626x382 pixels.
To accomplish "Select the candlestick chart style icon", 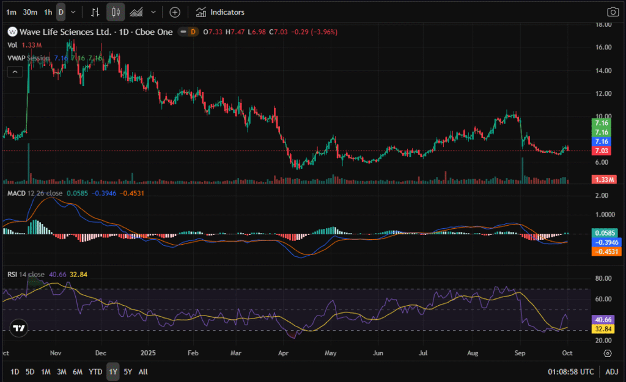I will click(116, 12).
